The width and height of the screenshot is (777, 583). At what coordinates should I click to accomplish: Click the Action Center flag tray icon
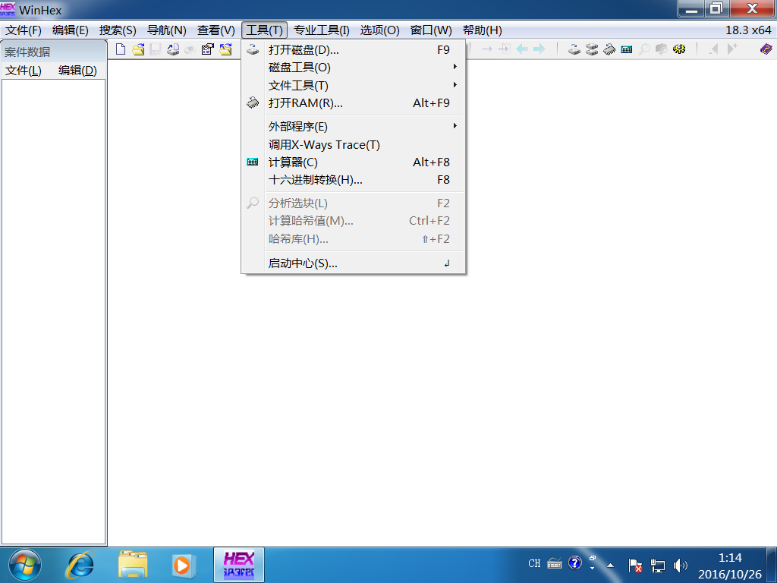click(635, 565)
